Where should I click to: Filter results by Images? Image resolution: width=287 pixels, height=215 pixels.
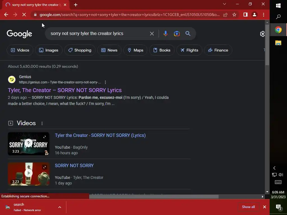click(49, 50)
